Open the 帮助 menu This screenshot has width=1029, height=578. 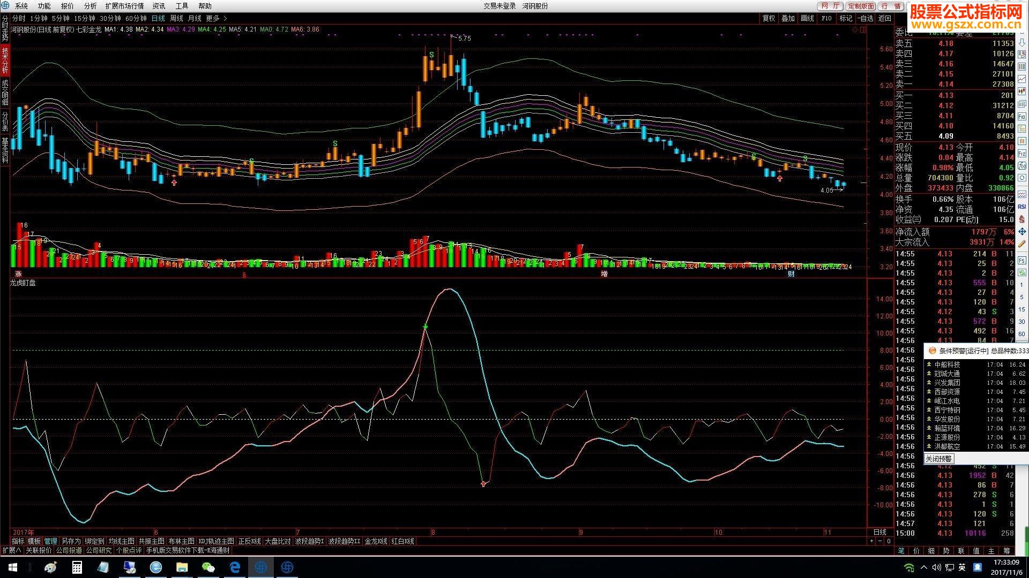tap(205, 6)
